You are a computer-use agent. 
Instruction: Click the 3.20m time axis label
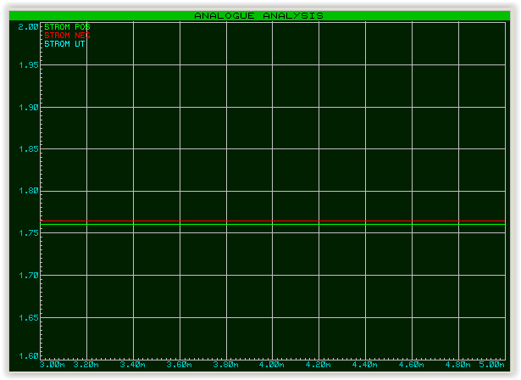tap(86, 365)
